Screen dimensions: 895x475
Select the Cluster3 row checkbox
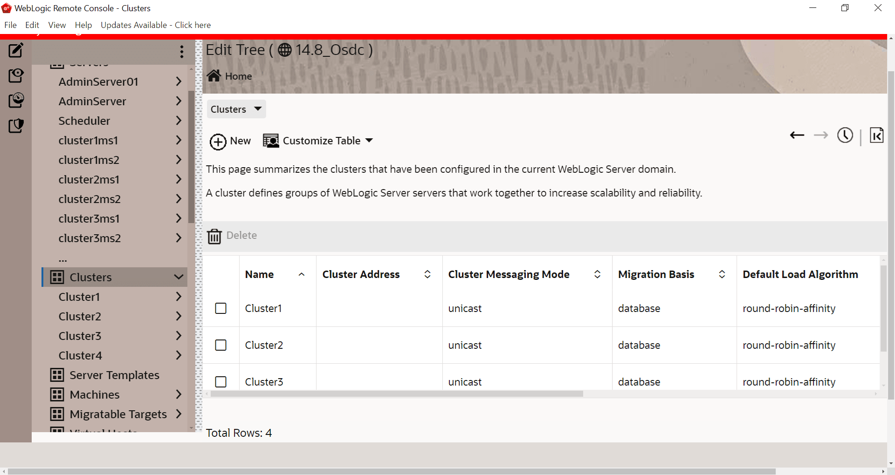221,382
